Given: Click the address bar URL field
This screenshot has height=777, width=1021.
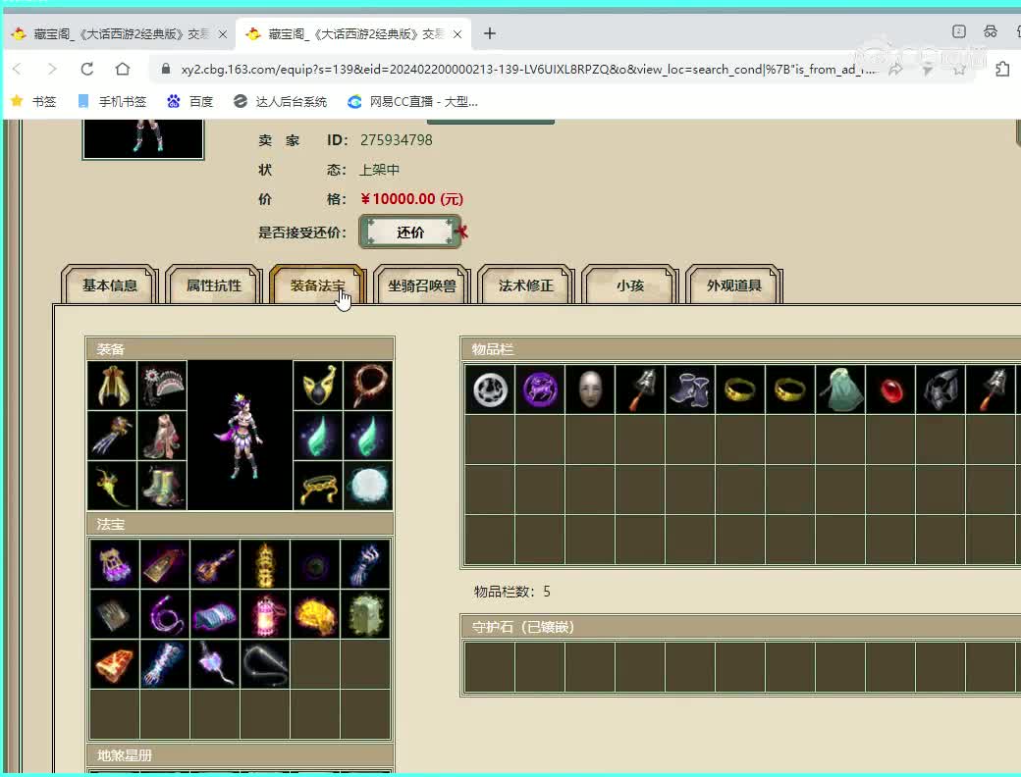Looking at the screenshot, I should click(529, 69).
